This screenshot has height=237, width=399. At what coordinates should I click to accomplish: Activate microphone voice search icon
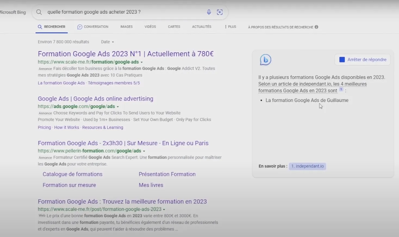pyautogui.click(x=209, y=12)
